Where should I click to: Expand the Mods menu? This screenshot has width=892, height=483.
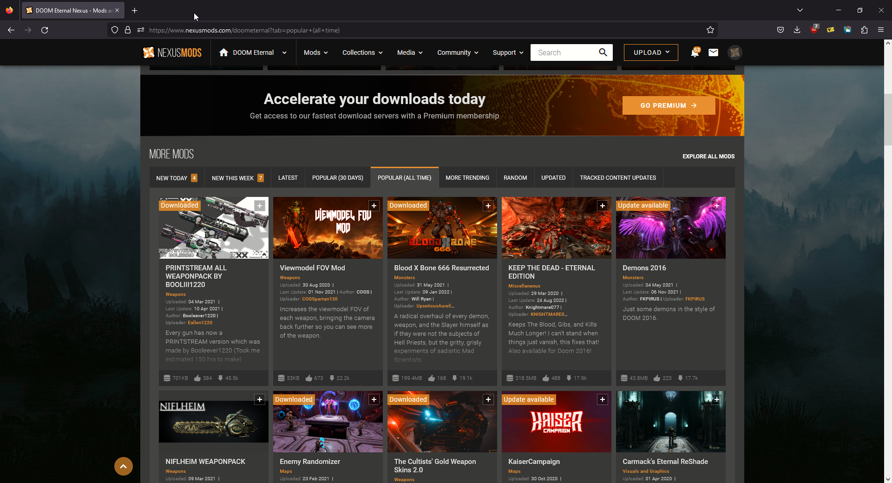coord(316,52)
